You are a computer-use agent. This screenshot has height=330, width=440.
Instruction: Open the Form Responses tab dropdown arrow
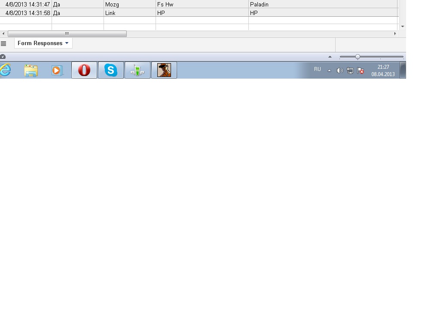pyautogui.click(x=67, y=43)
